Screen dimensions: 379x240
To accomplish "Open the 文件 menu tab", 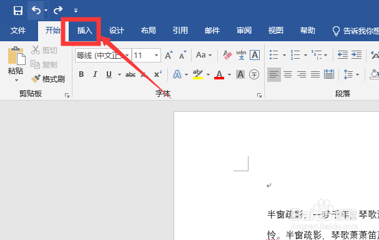I will pos(18,31).
